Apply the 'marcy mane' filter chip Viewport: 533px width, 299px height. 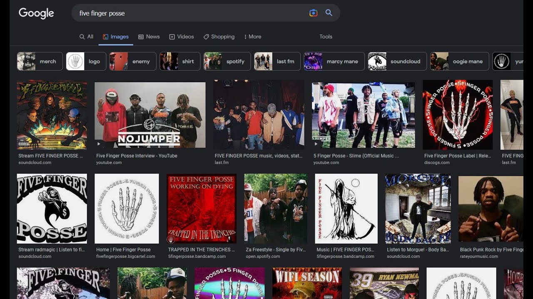pos(334,61)
